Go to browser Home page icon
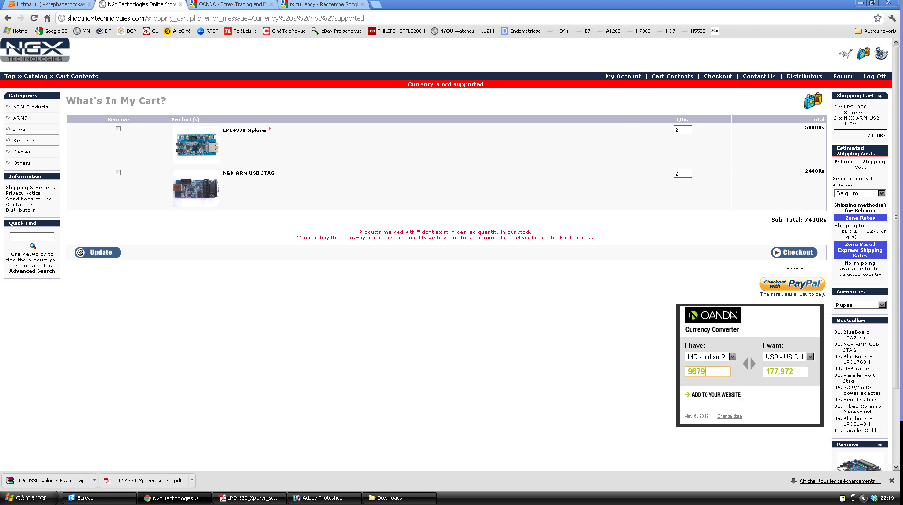 (x=47, y=18)
